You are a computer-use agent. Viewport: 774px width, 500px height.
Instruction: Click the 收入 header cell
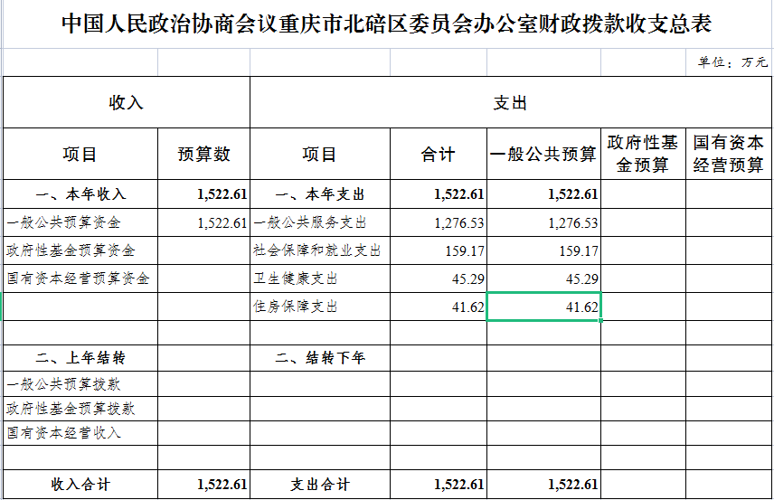126,102
